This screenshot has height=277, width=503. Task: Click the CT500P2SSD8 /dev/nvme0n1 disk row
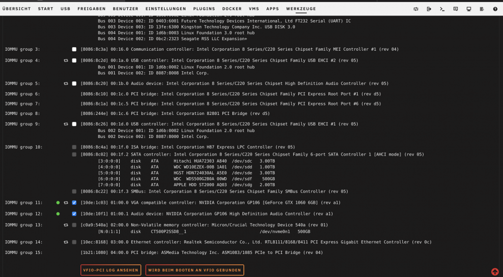pyautogui.click(x=204, y=231)
